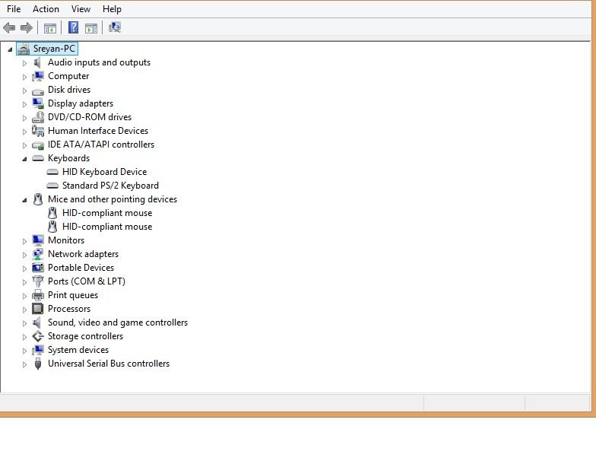
Task: Toggle the Show/Hide Console Tree icon
Action: click(50, 28)
